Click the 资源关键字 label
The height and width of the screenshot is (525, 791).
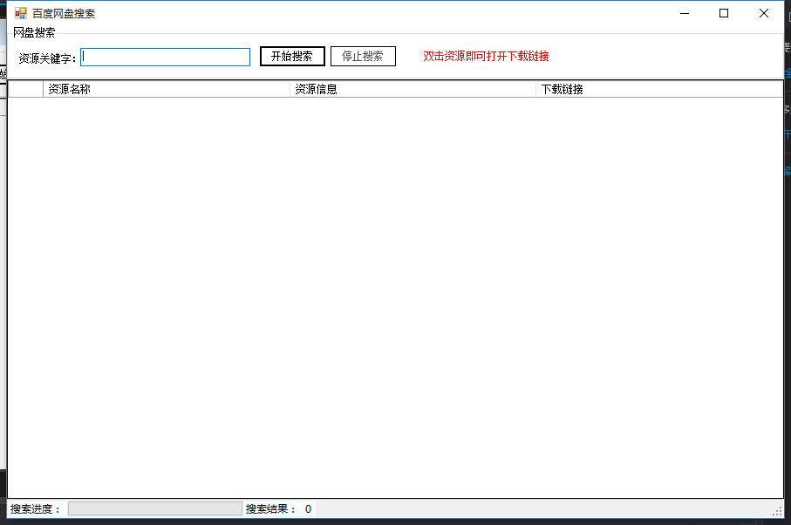47,58
